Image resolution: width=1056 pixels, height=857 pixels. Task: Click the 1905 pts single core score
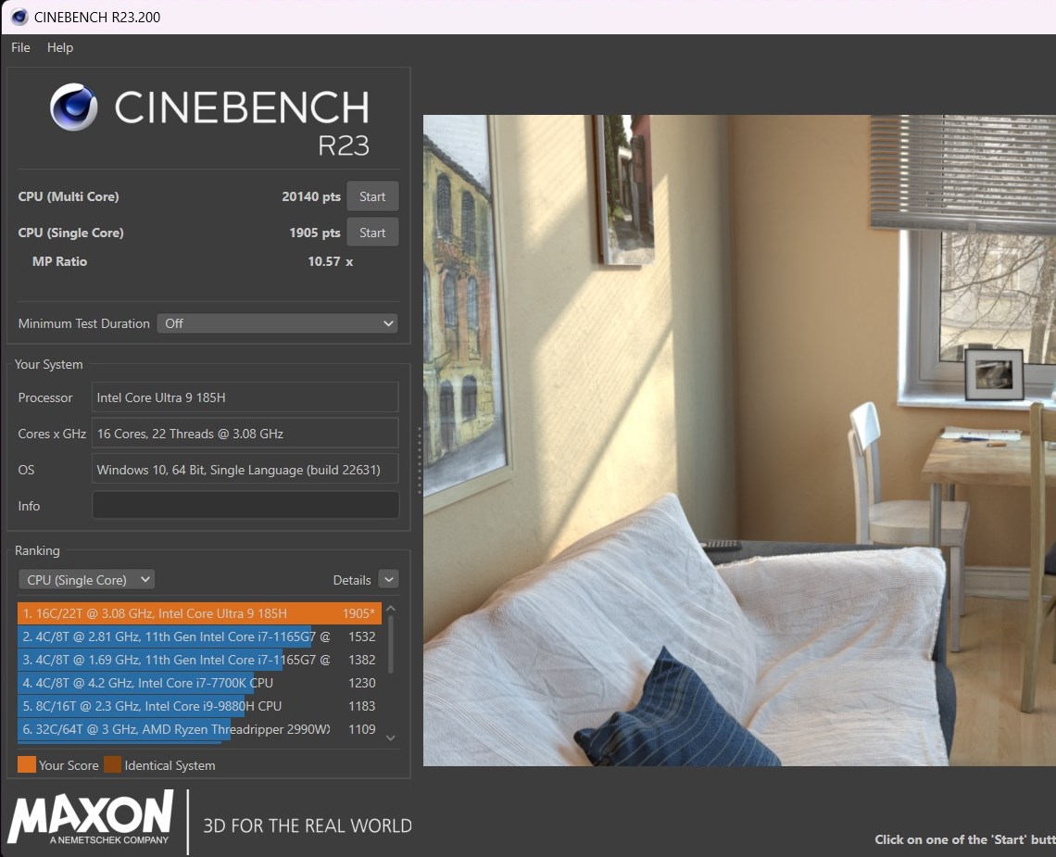pyautogui.click(x=315, y=233)
